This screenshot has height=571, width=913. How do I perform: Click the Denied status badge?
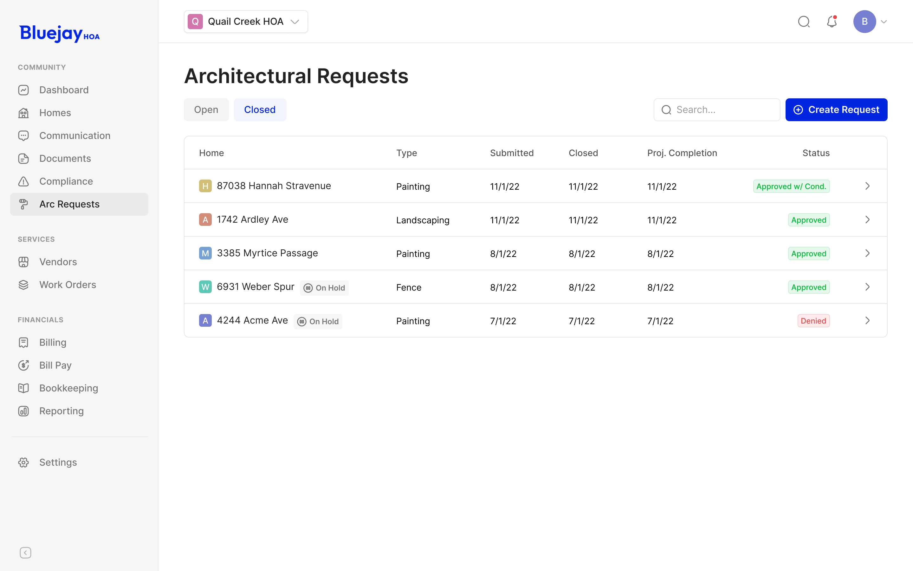(813, 321)
